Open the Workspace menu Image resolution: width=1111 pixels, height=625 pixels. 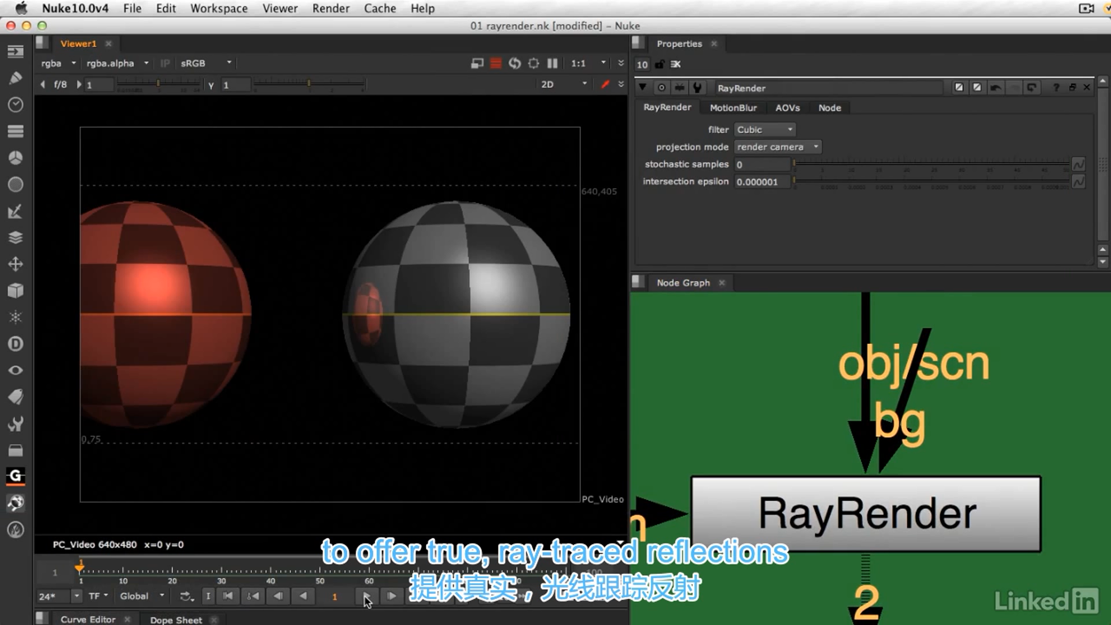[x=219, y=9]
